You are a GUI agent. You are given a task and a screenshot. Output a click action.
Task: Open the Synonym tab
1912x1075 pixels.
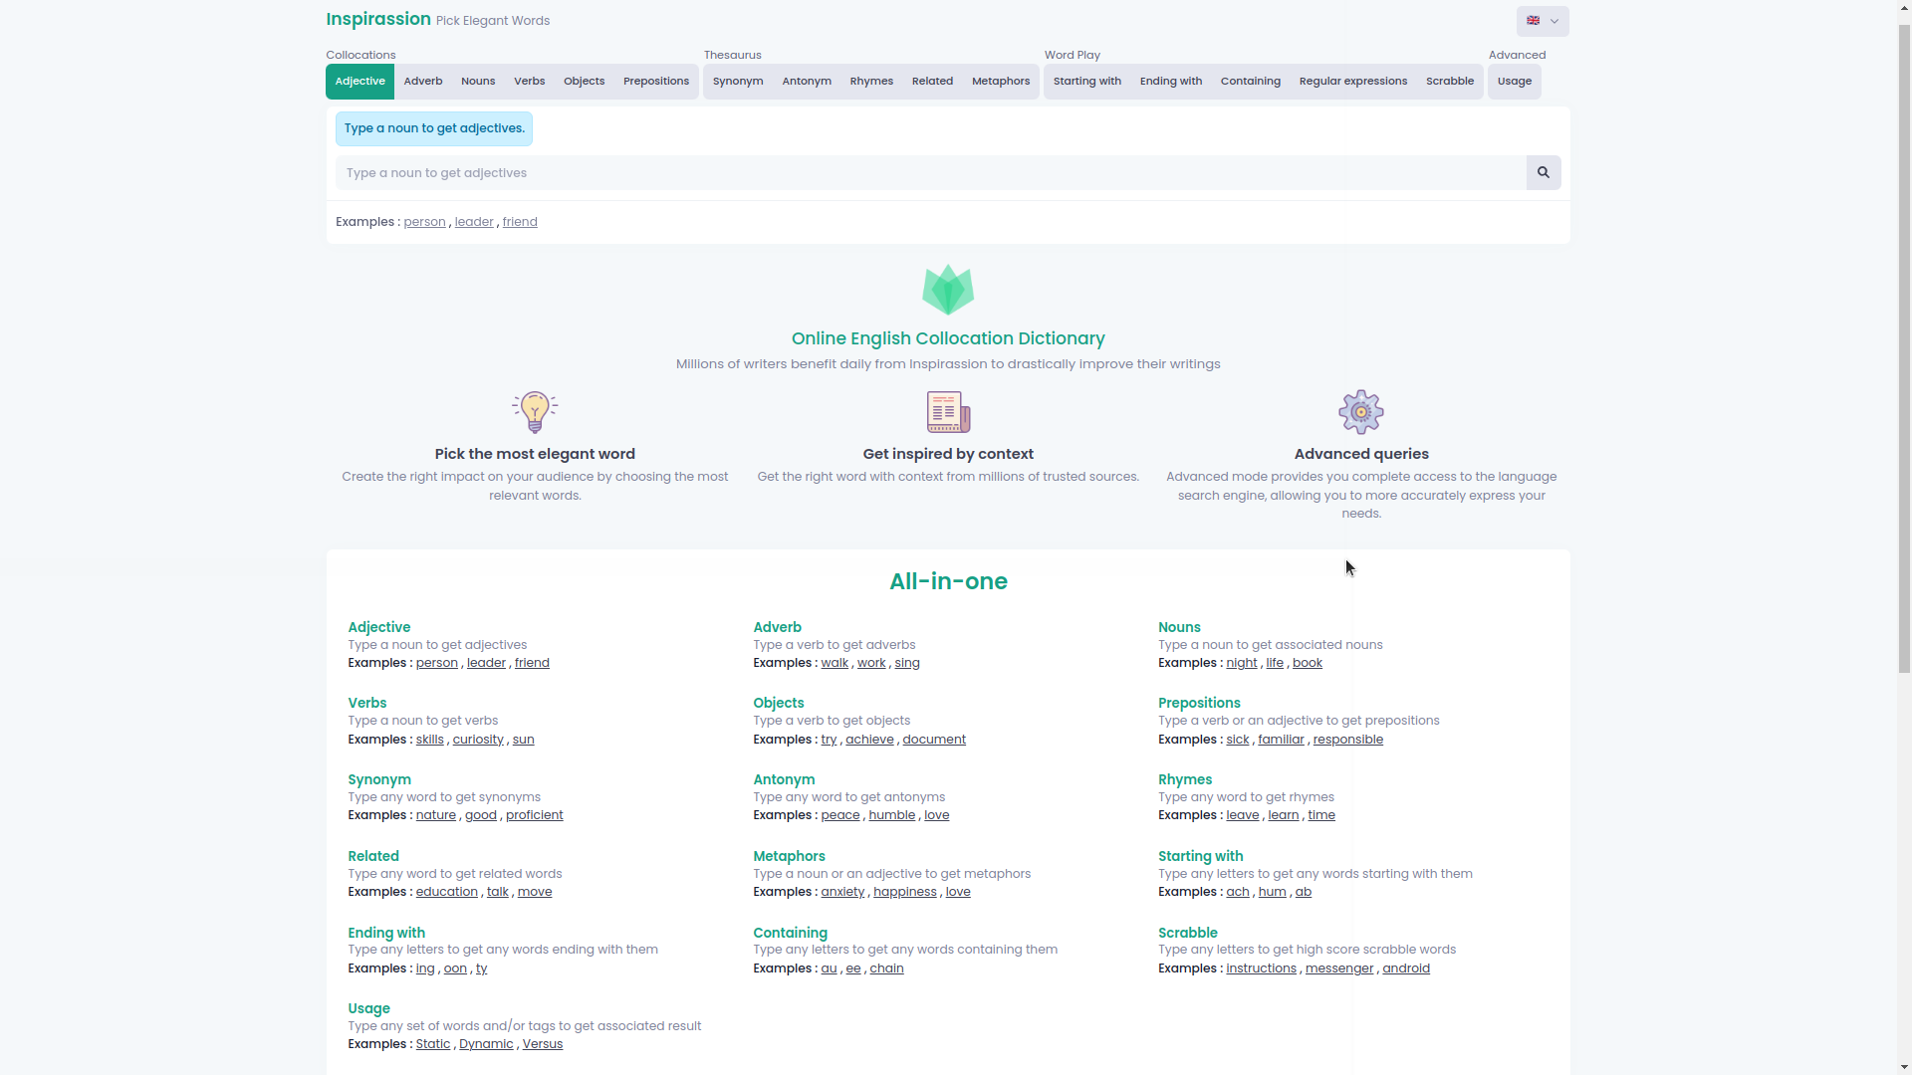[x=738, y=82]
